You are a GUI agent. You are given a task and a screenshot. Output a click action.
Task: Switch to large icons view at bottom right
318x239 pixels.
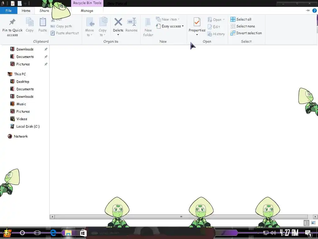click(313, 223)
